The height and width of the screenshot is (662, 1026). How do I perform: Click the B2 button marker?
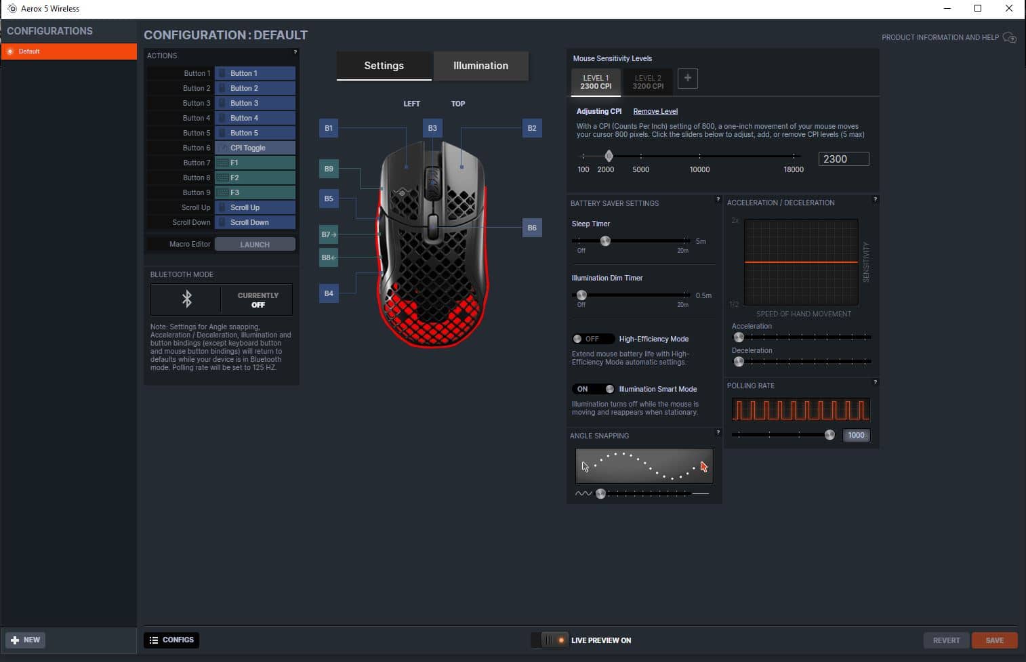tap(532, 128)
